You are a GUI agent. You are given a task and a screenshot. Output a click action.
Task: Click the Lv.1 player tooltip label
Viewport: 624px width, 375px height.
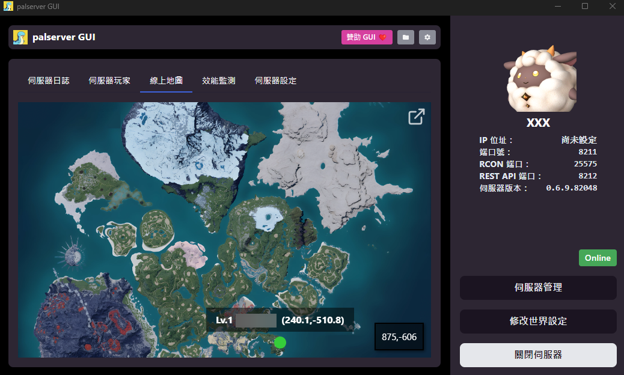[x=280, y=320]
